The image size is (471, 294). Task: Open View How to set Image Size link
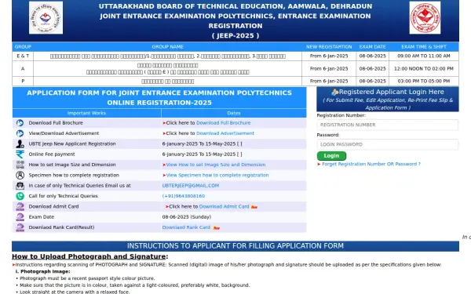(x=216, y=165)
